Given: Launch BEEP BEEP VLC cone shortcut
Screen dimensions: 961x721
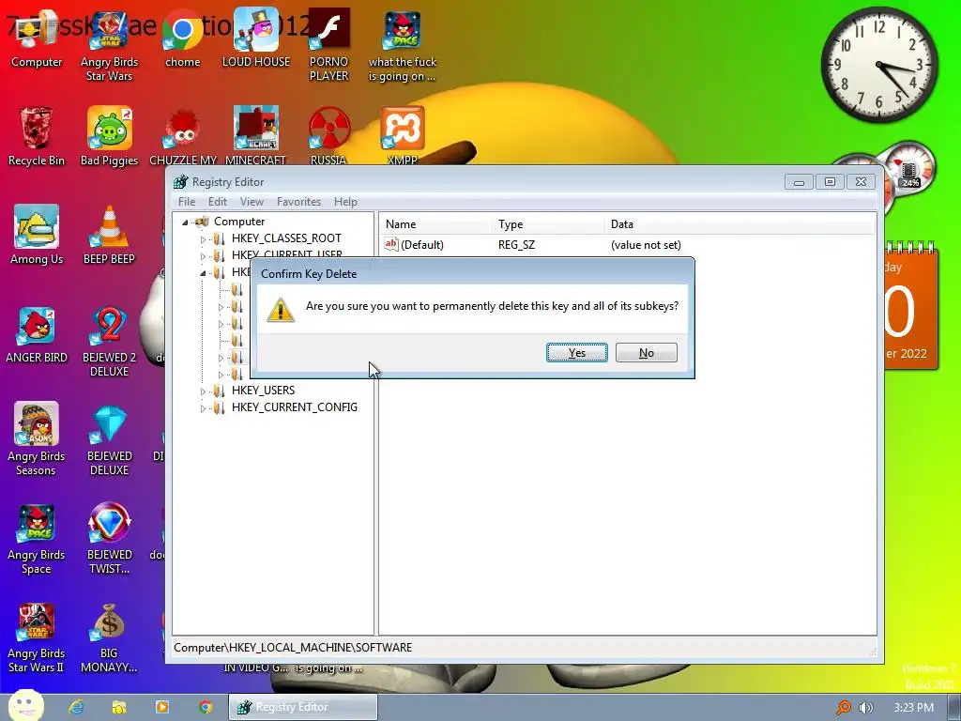Looking at the screenshot, I should point(109,235).
